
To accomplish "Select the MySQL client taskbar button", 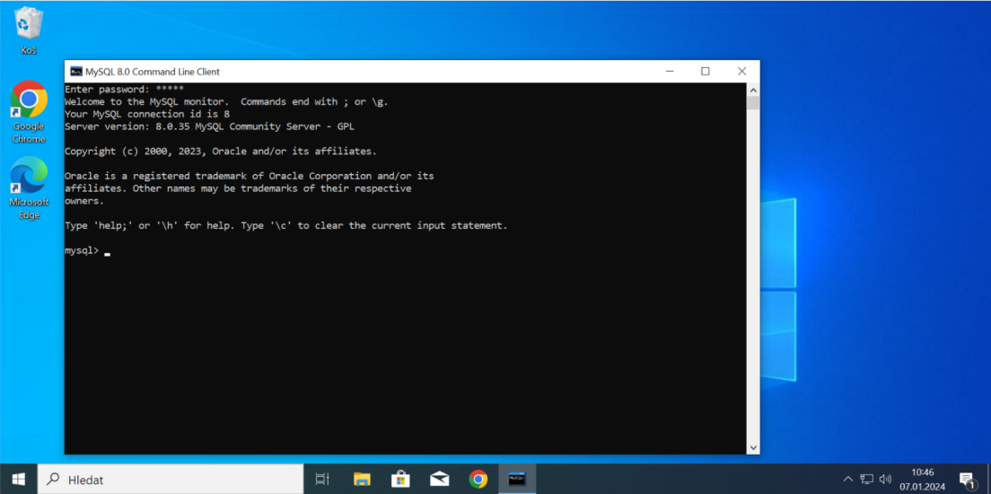I will 517,480.
